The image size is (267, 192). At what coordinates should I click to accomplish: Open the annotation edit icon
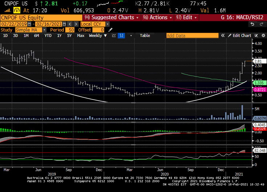256,36
